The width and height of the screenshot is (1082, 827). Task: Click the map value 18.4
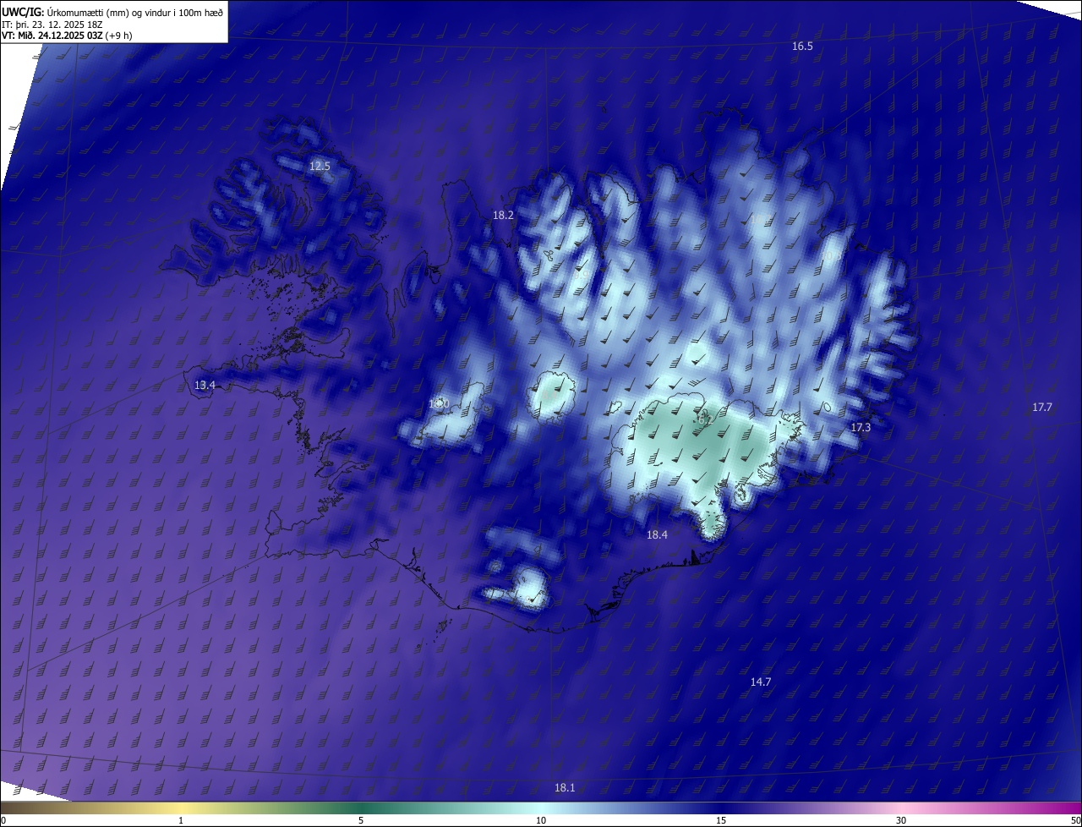click(657, 535)
